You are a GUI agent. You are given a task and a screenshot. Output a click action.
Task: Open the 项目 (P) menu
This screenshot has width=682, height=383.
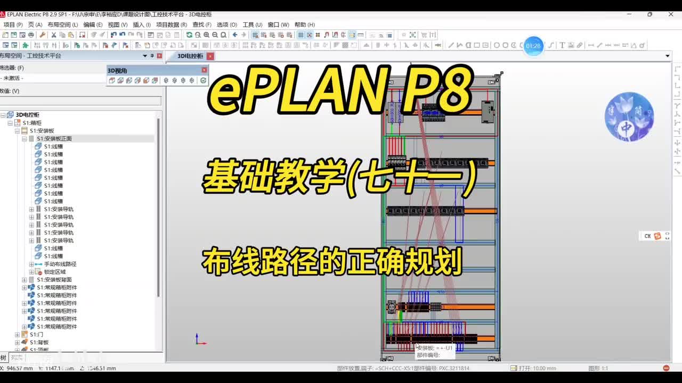click(x=13, y=24)
